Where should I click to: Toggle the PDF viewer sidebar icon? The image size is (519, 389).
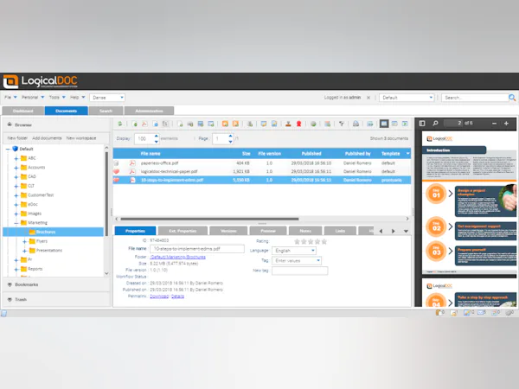(x=422, y=124)
